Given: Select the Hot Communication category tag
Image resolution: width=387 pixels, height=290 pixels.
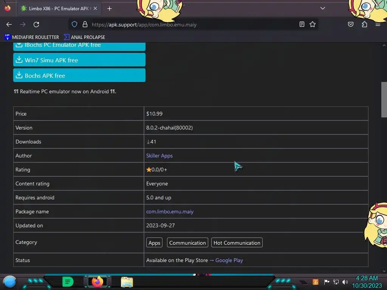Looking at the screenshot, I should pos(237,243).
